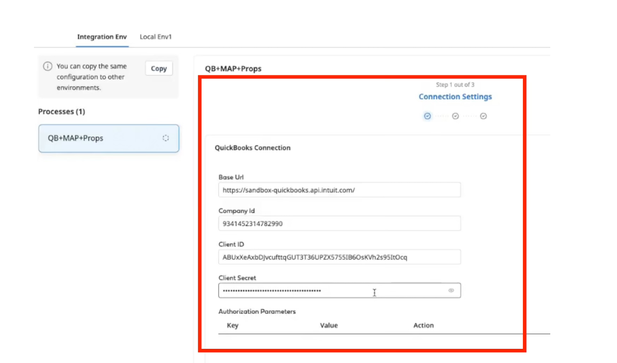This screenshot has height=363, width=617.
Task: Click the Company Id field
Action: pyautogui.click(x=340, y=223)
